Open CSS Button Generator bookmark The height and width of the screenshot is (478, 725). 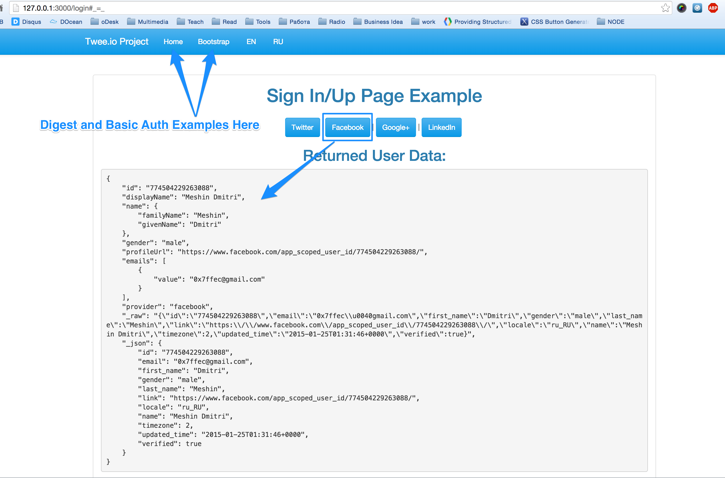554,22
